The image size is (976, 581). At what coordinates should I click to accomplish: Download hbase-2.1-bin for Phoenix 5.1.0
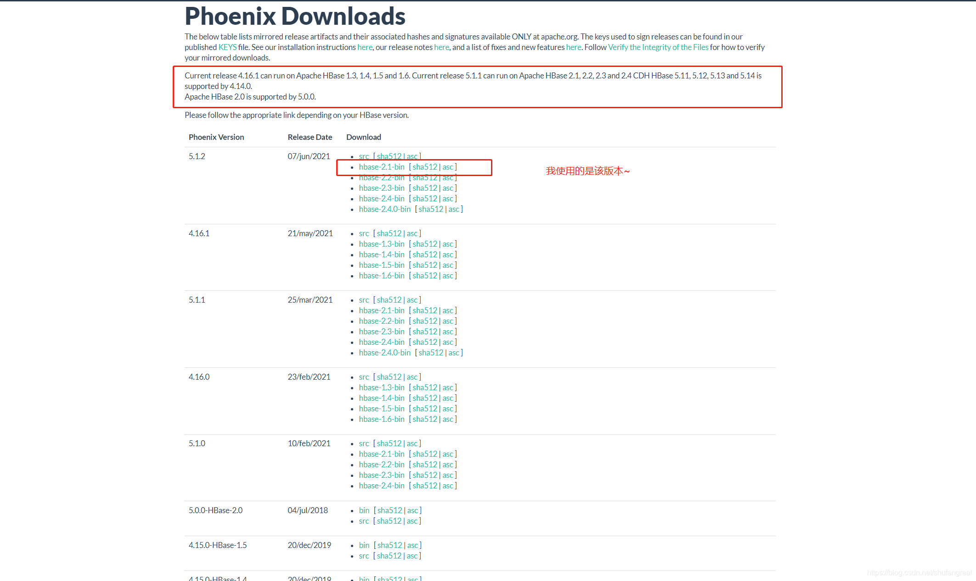tap(381, 454)
